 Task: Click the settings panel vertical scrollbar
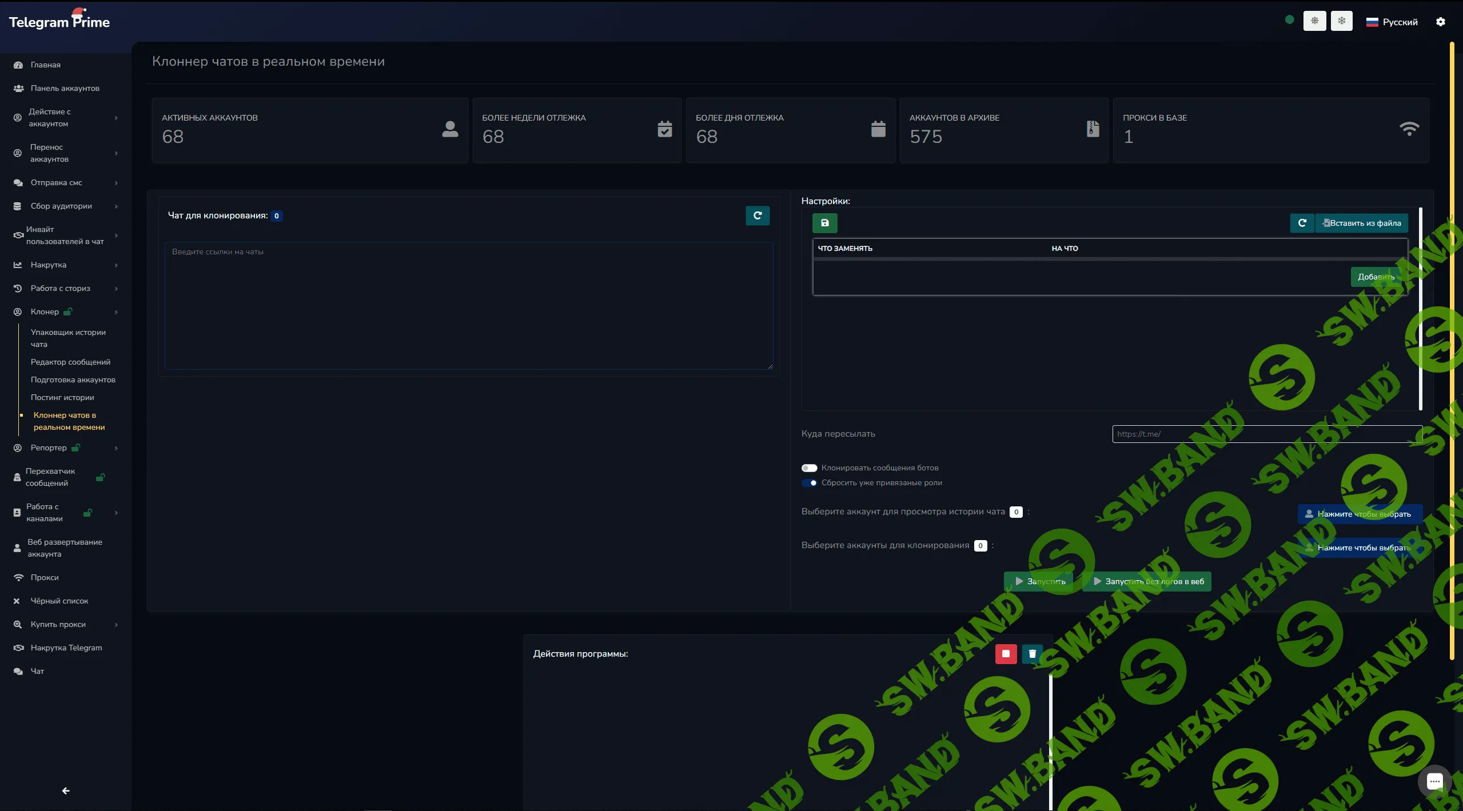coord(1420,309)
